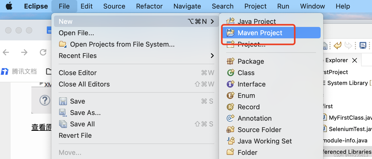Click the browser reload arrow

click(43, 52)
